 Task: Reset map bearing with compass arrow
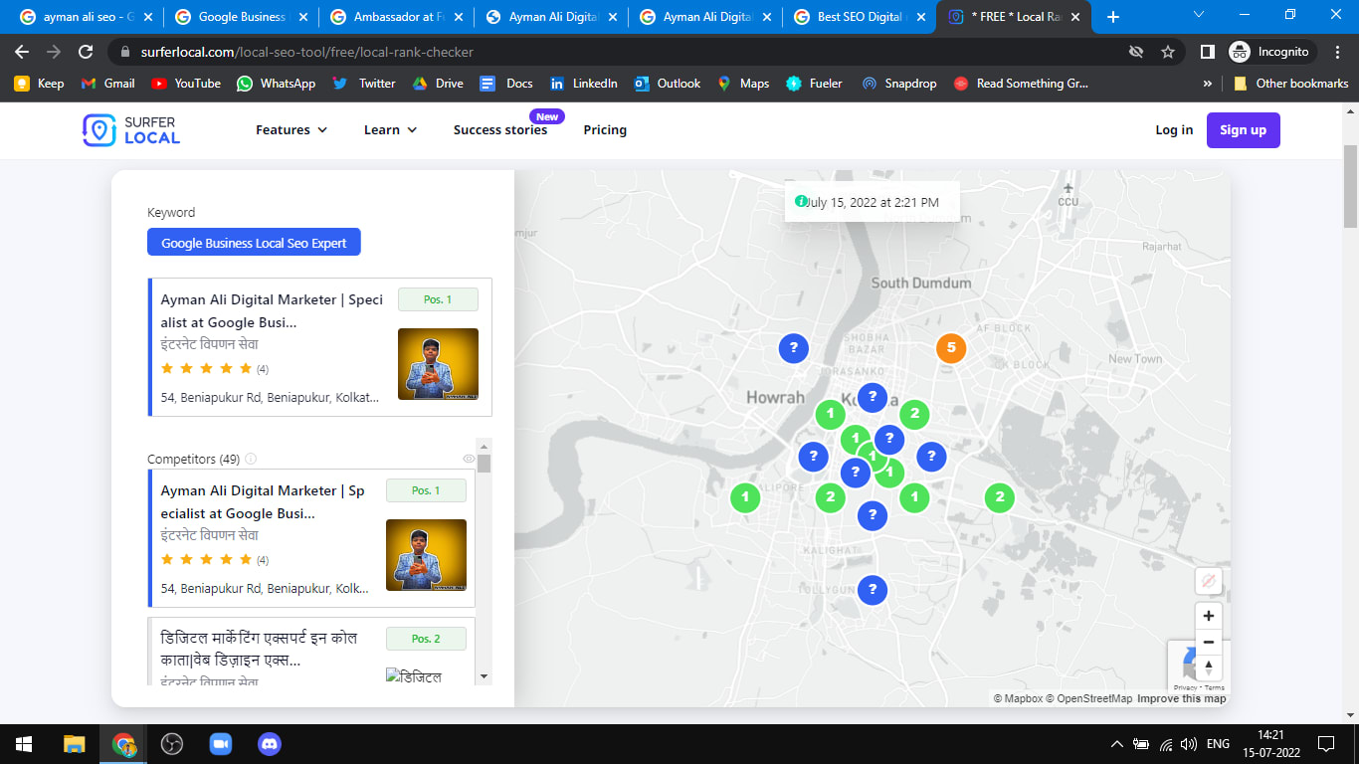pos(1209,668)
